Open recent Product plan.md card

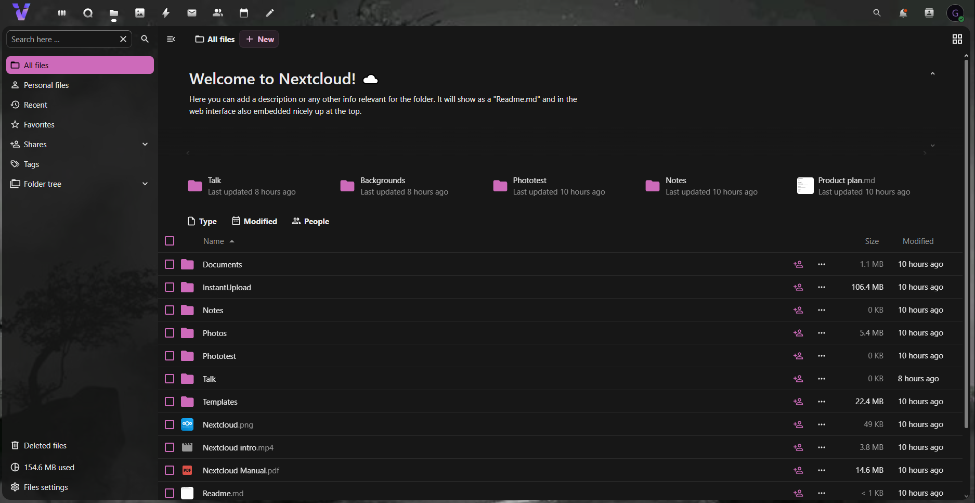[x=854, y=186]
